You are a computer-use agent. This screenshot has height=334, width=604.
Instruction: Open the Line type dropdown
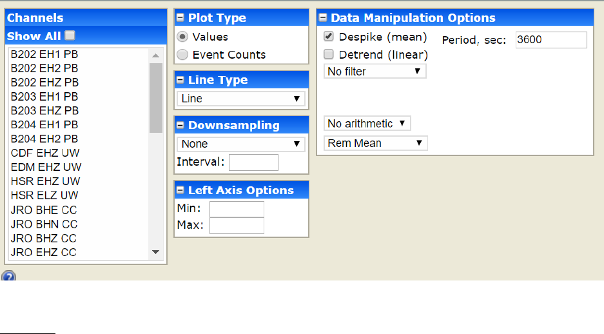tap(240, 99)
